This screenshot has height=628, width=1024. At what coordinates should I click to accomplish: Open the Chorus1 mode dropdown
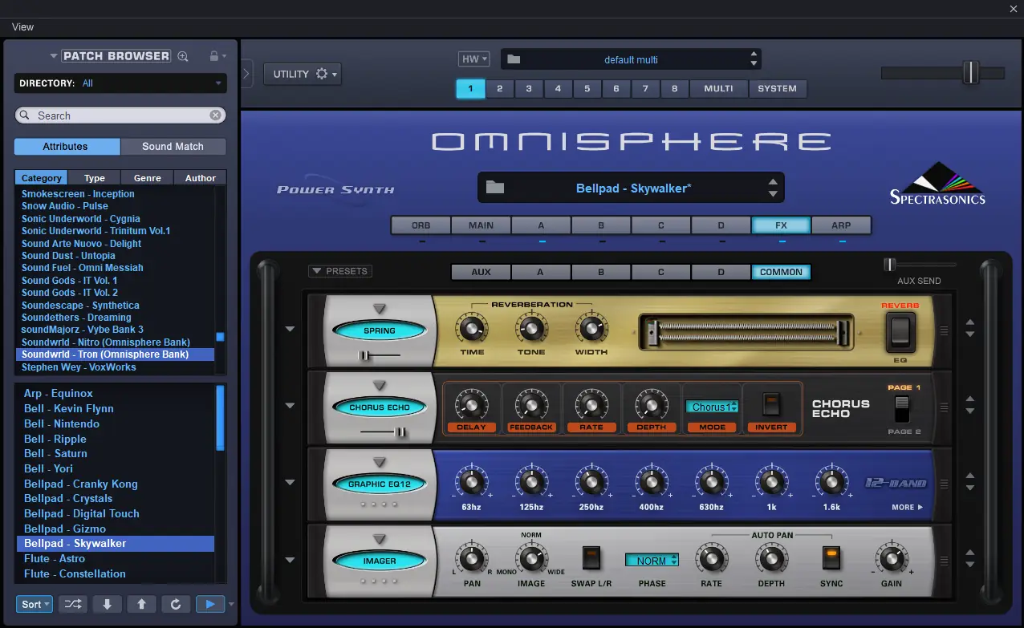[x=711, y=407]
